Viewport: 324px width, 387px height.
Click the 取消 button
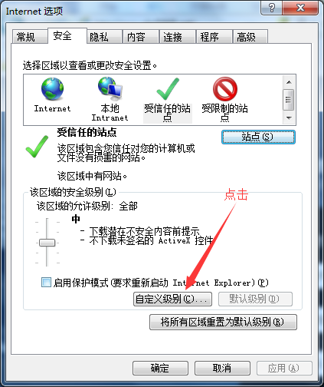click(x=222, y=368)
